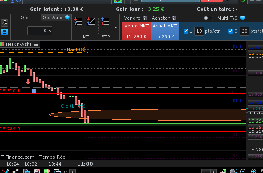Screen dimensions: 263x173
Task: Click the orange Haut (S) label
Action: [76, 49]
